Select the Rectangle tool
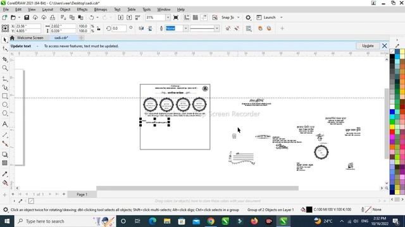This screenshot has height=227, width=405. tap(5, 96)
